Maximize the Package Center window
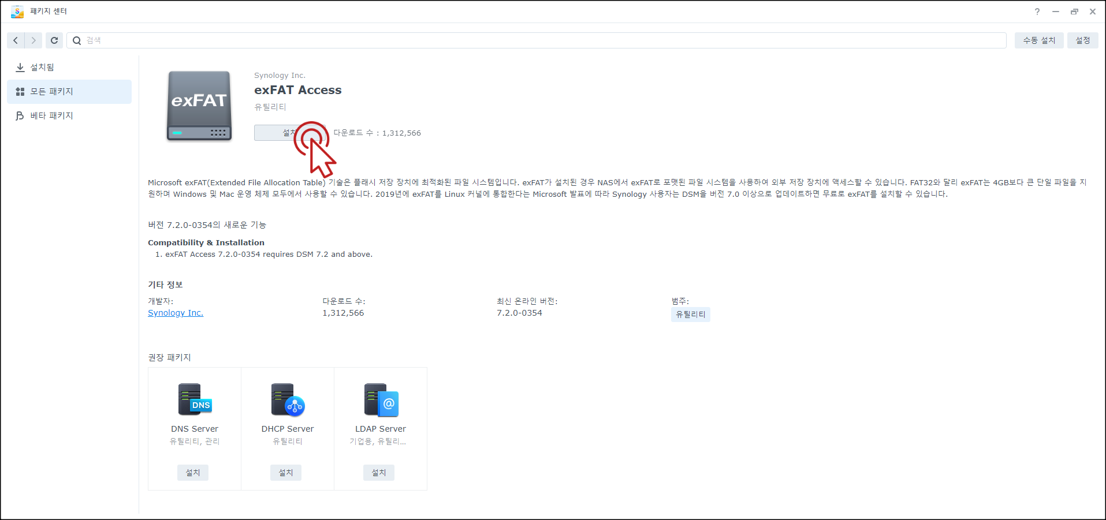Screen dimensions: 1106x520 1074,12
